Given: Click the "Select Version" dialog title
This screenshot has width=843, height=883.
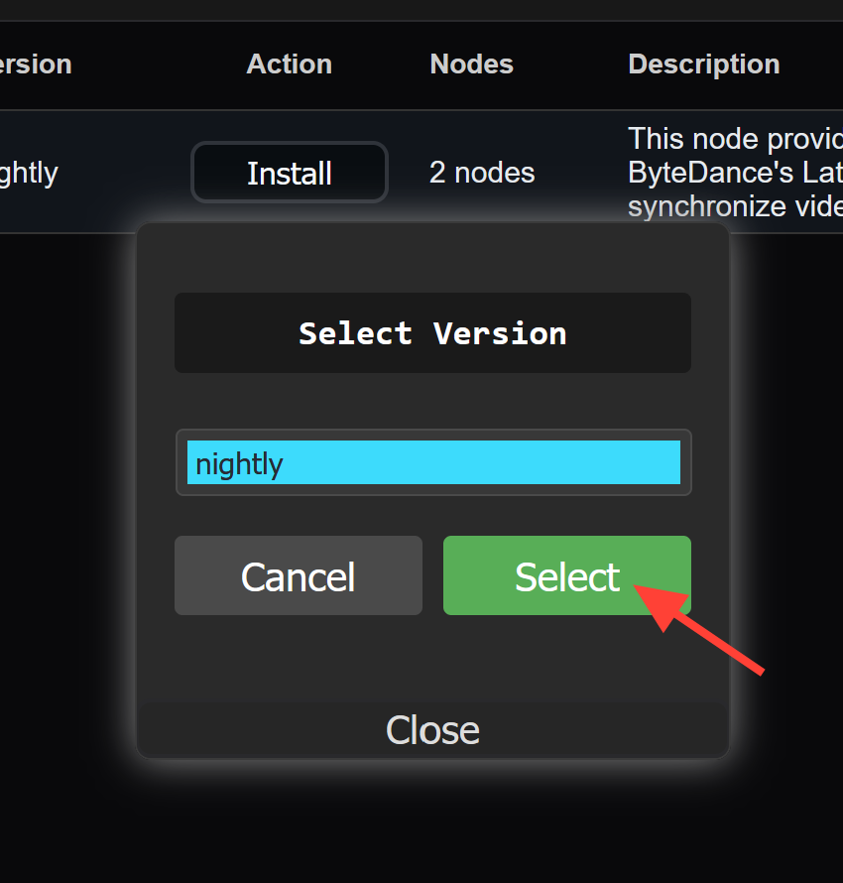Looking at the screenshot, I should [x=432, y=333].
